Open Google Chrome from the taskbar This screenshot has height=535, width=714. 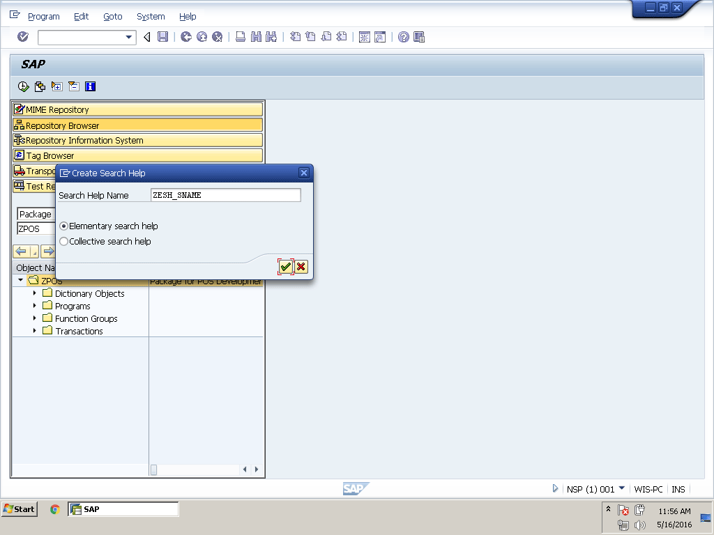tap(55, 509)
